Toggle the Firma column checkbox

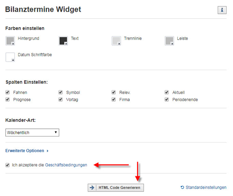click(x=114, y=99)
